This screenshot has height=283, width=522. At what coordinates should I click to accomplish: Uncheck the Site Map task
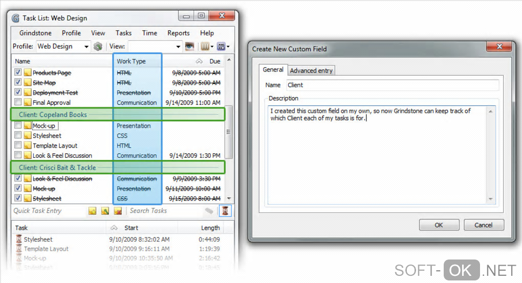pos(18,82)
